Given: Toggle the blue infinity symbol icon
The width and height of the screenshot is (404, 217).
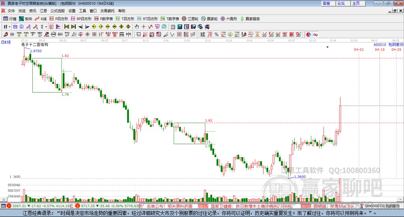Looking at the screenshot, I should (x=315, y=34).
